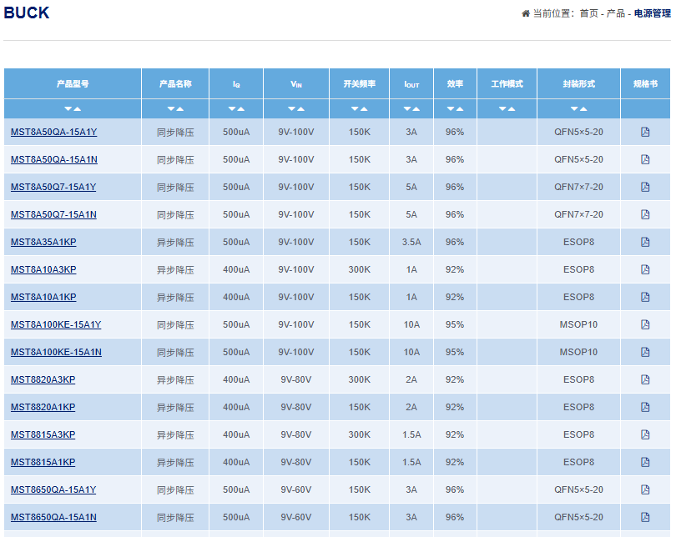The image size is (676, 537).
Task: Open product link MST8650QA-15A1N
Action: 53,517
